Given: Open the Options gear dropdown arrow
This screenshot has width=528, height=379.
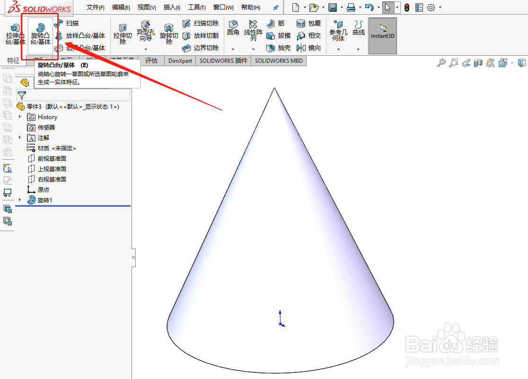Looking at the screenshot, I should tap(440, 8).
